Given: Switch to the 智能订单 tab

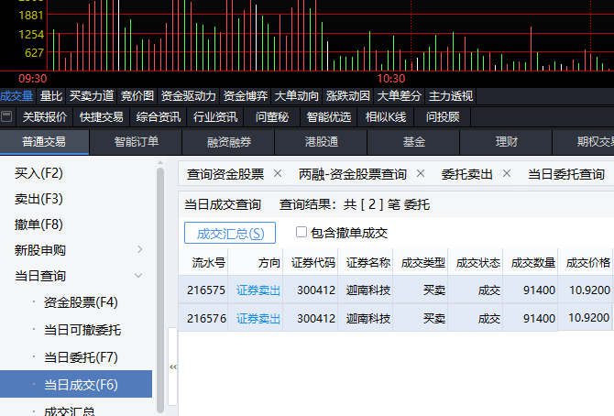Looking at the screenshot, I should tap(136, 142).
